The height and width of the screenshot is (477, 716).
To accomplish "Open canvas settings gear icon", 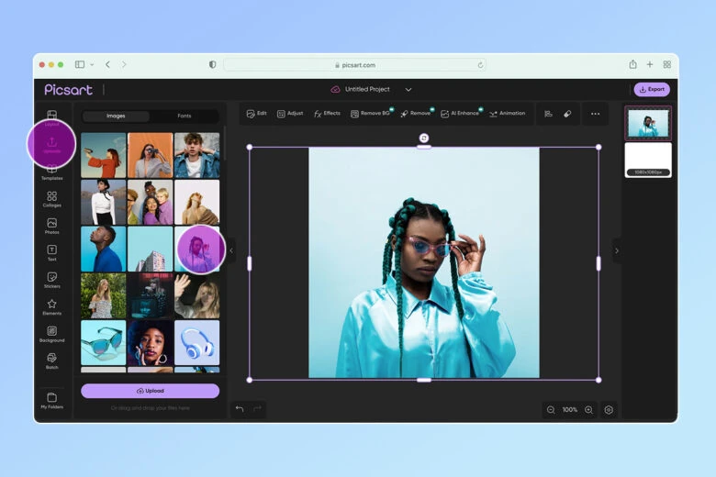I will click(609, 409).
